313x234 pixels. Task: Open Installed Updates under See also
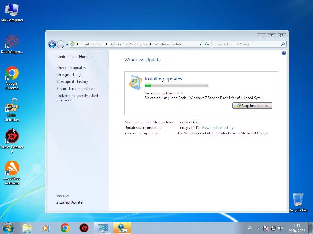tap(70, 202)
